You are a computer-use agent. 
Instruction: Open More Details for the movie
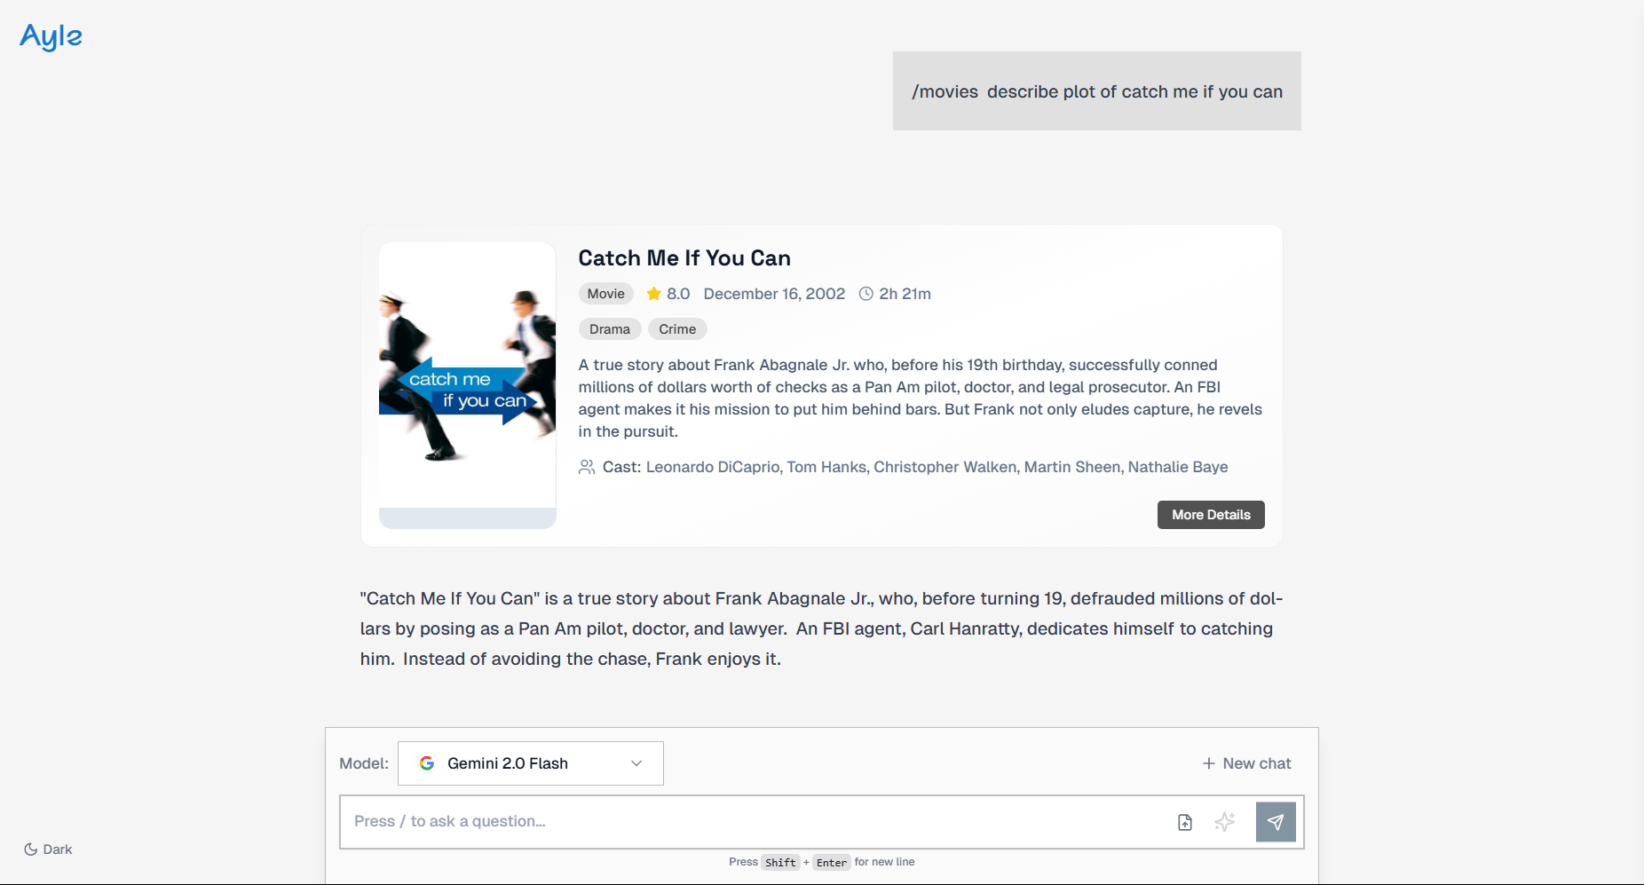point(1211,515)
